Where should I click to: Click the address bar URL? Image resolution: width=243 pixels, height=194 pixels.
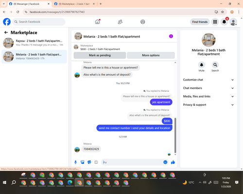(57, 12)
